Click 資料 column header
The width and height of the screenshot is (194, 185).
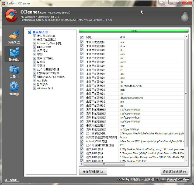[151, 37]
